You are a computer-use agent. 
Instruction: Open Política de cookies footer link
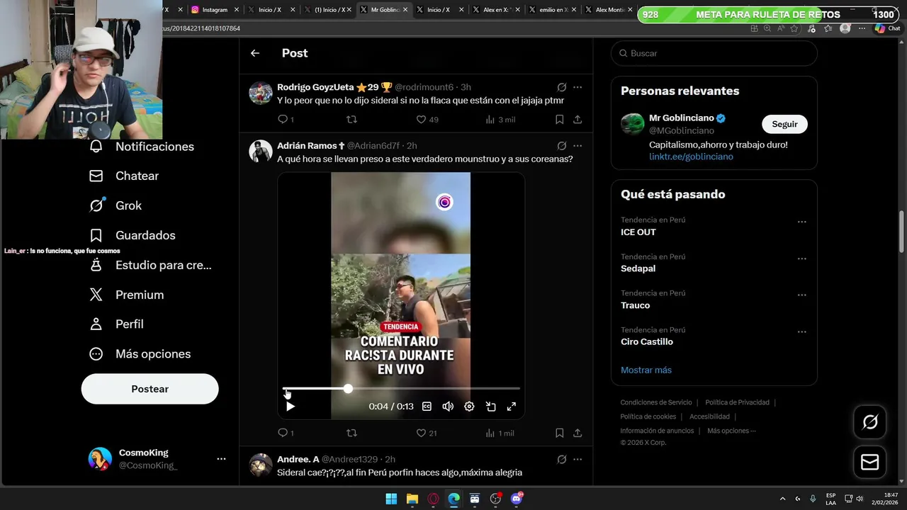point(648,416)
